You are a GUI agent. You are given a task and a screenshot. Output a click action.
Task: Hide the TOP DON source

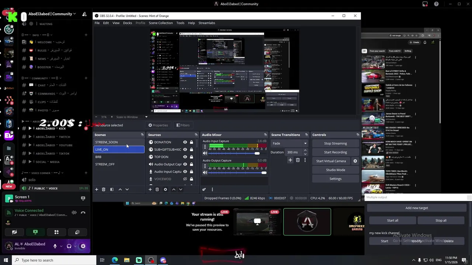(185, 157)
